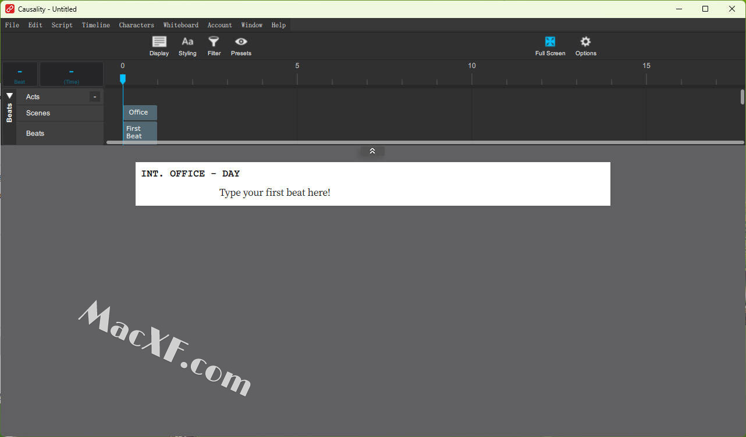746x437 pixels.
Task: Click 'Type your first beat here!' text
Action: [x=275, y=192]
